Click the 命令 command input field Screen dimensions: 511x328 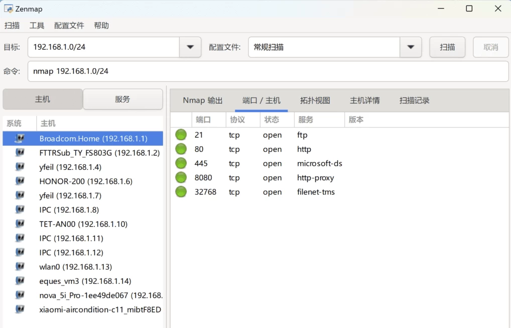click(268, 71)
